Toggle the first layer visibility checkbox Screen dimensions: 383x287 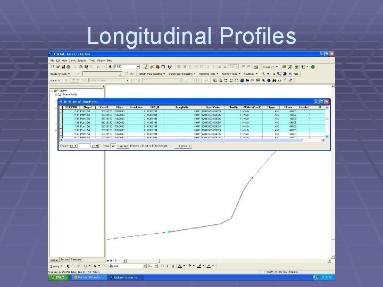click(60, 95)
